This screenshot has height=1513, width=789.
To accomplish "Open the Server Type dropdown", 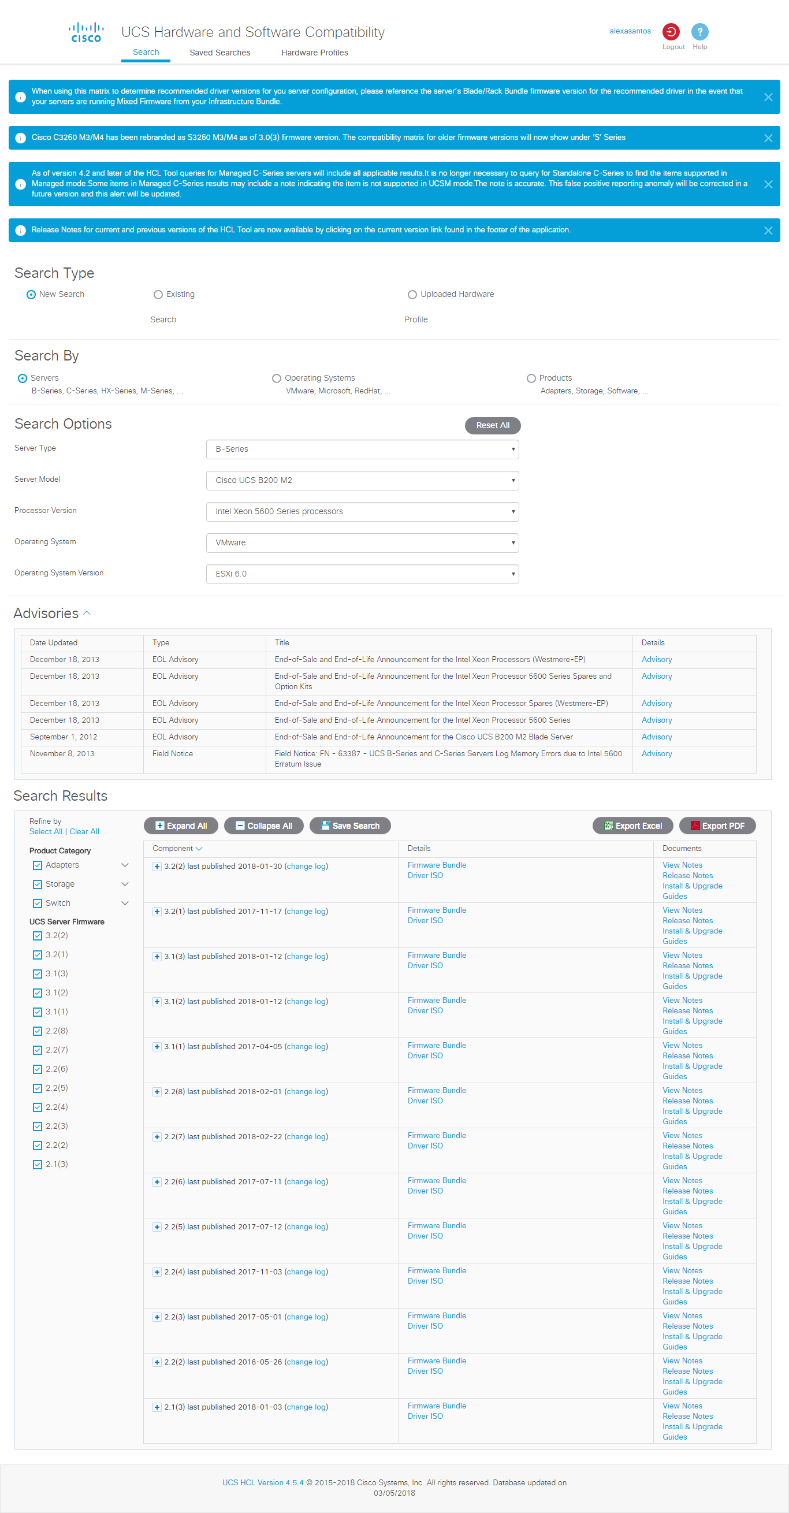I will [362, 449].
